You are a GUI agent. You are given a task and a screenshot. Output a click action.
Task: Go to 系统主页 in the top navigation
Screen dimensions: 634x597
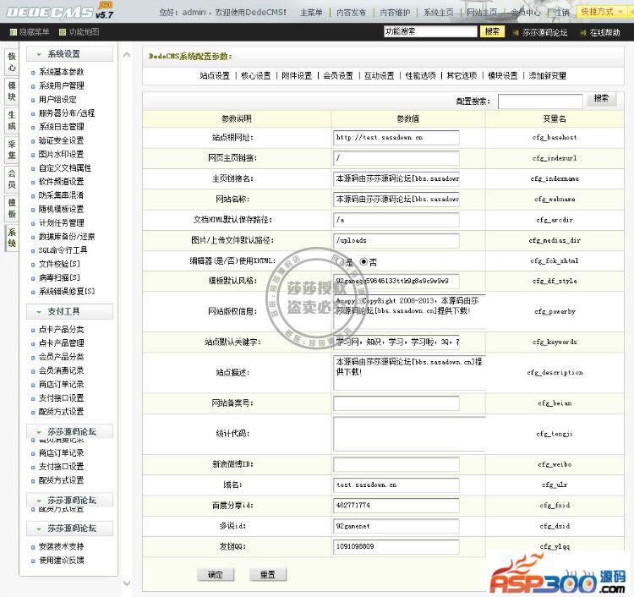[439, 13]
